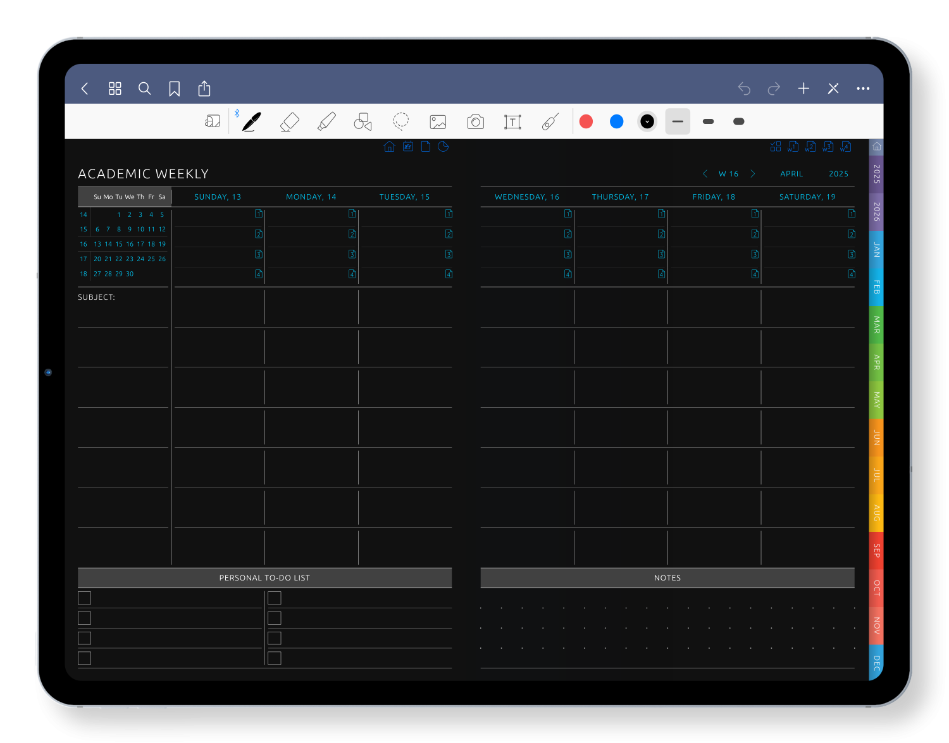The image size is (949, 743).
Task: Open the APRIL month link in header
Action: click(x=791, y=174)
